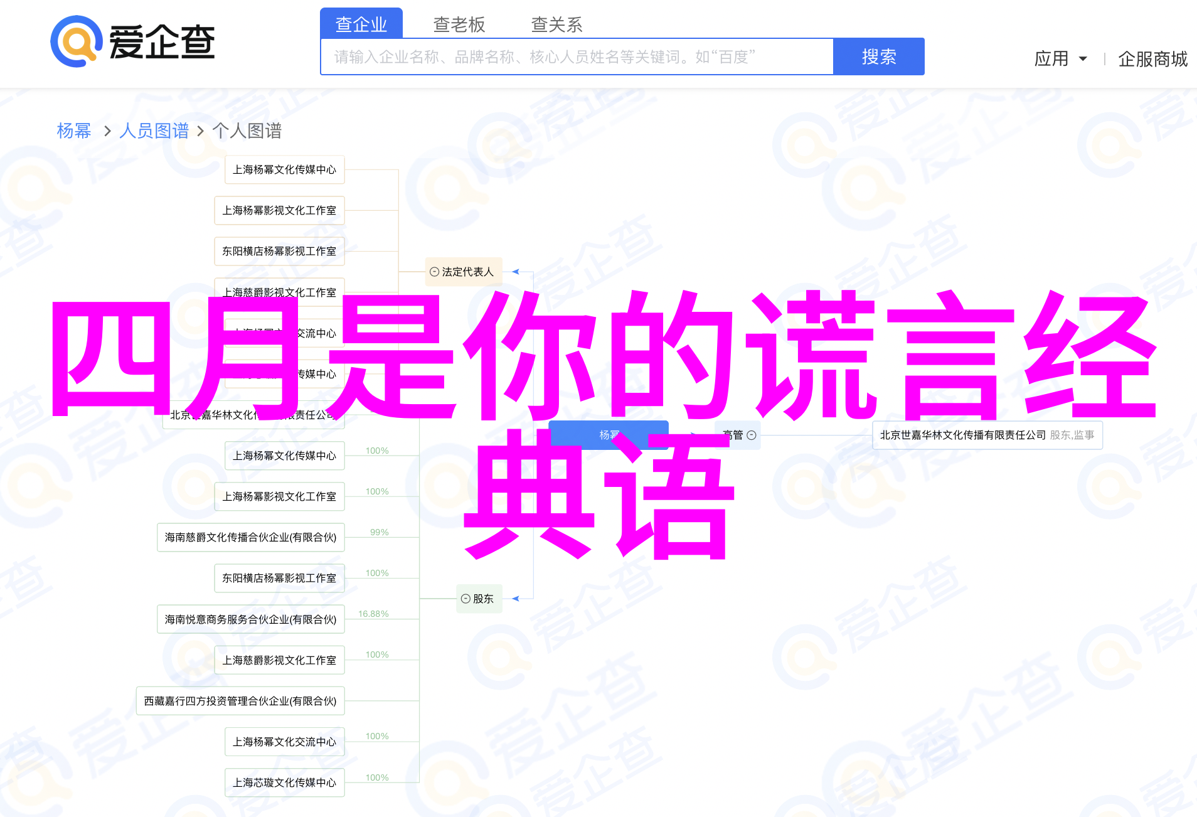
Task: Switch to the 查老板 tab
Action: click(x=459, y=24)
